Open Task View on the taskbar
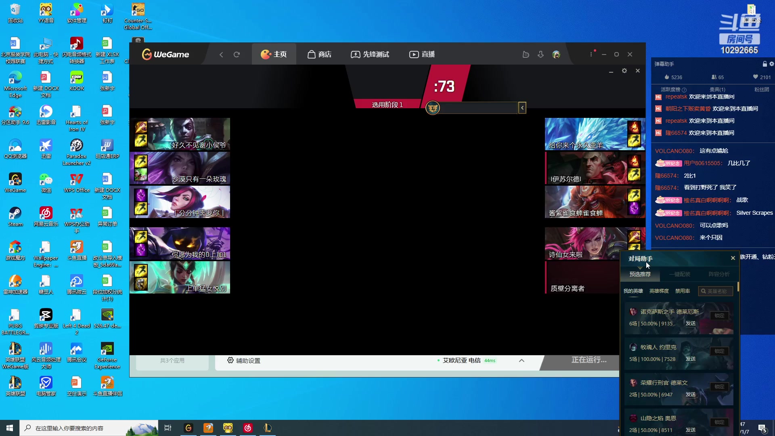This screenshot has width=775, height=436. [x=168, y=428]
